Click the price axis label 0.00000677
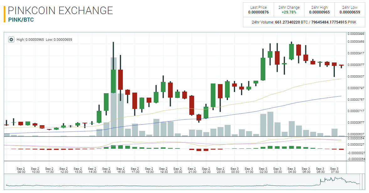This screenshot has height=193, width=369. click(x=356, y=122)
